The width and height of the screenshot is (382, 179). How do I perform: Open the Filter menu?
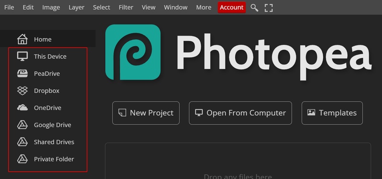126,7
